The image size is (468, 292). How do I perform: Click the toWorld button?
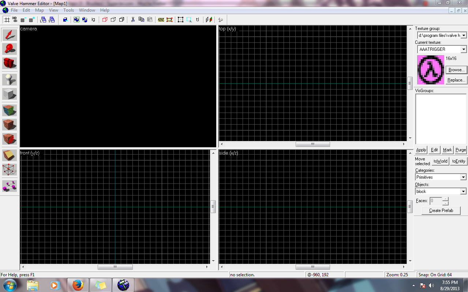(440, 161)
